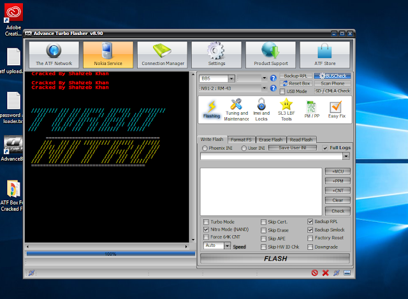Open Imei and Locks section
408x299 pixels.
(x=261, y=109)
